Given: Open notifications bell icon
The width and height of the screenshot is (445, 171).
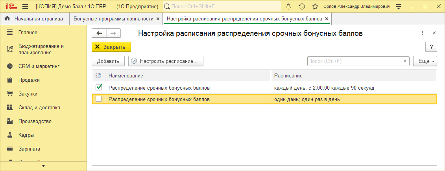Looking at the screenshot, I should click(x=289, y=7).
